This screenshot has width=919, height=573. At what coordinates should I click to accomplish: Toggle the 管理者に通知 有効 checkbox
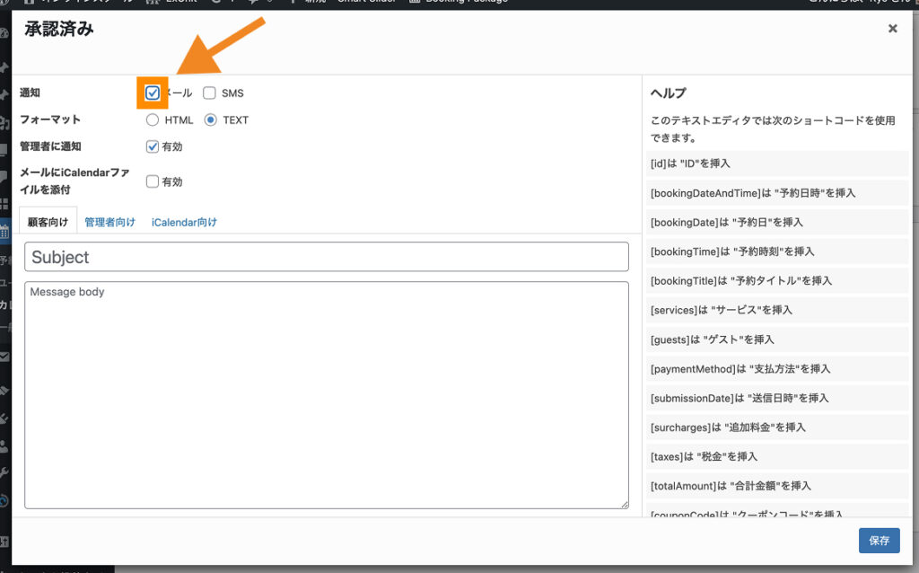(x=153, y=146)
